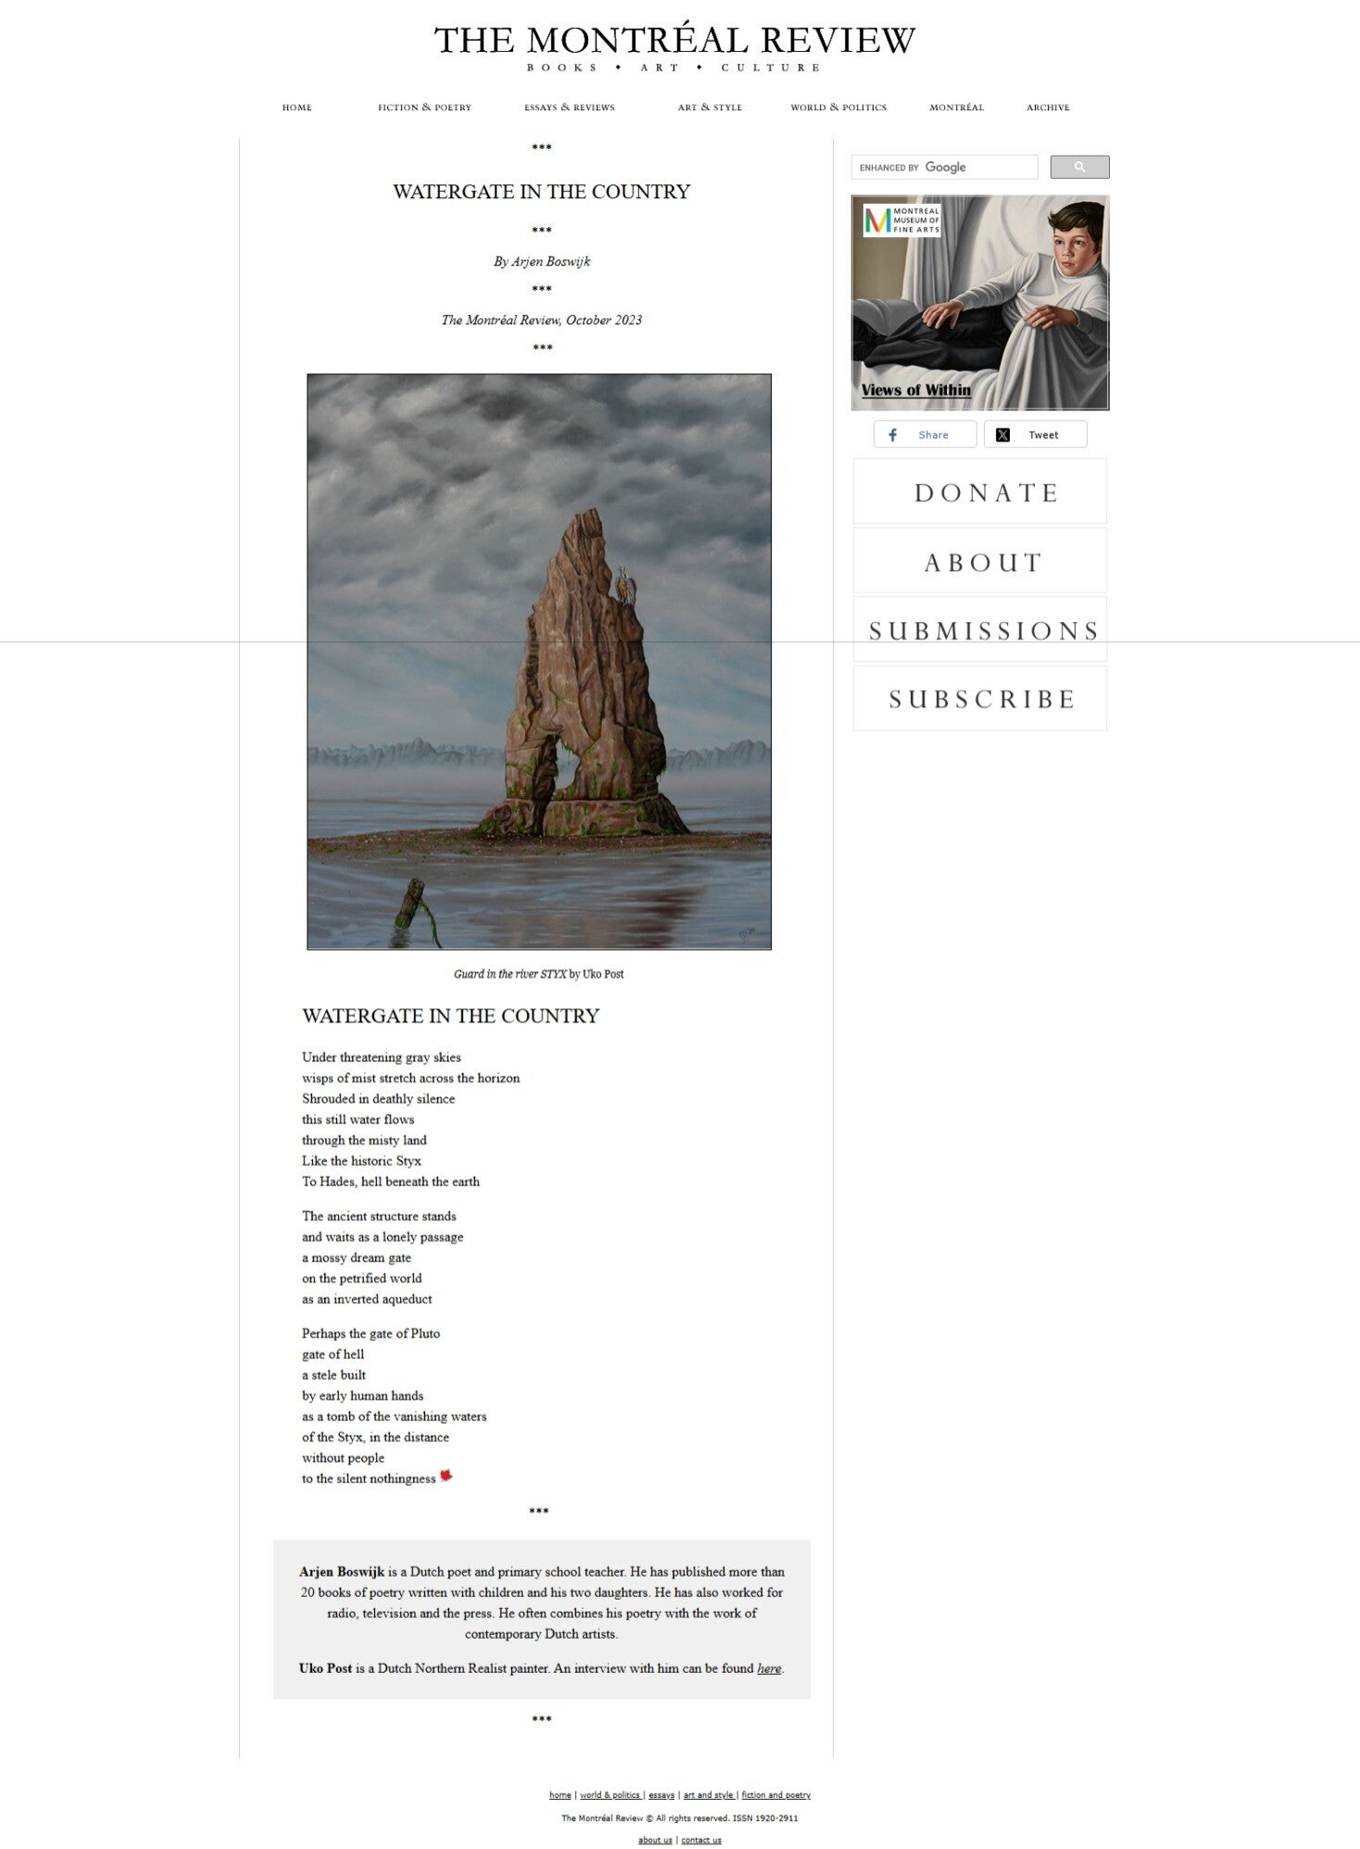The height and width of the screenshot is (1849, 1360).
Task: Click the Google custom search field
Action: (944, 167)
